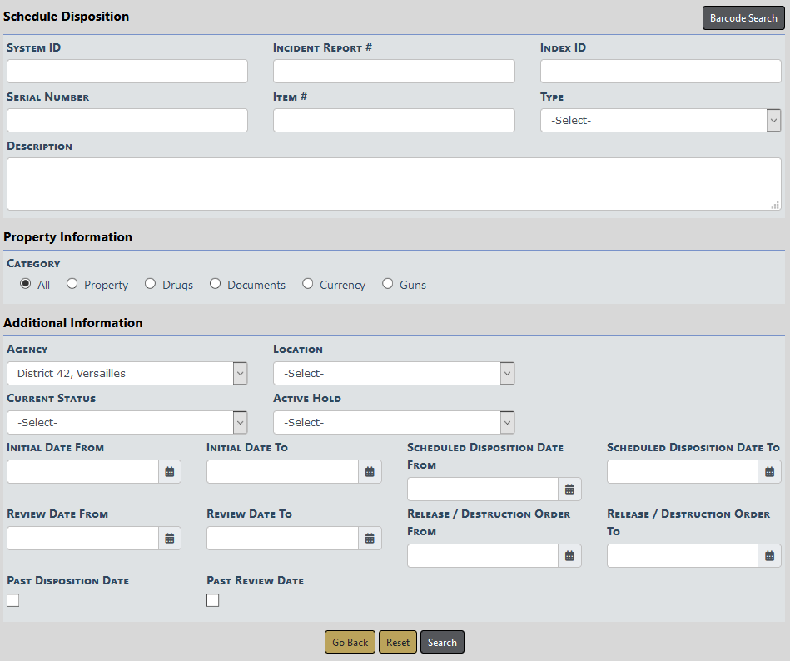Viewport: 790px width, 661px height.
Task: Open the Initial Date From calendar picker
Action: [170, 472]
